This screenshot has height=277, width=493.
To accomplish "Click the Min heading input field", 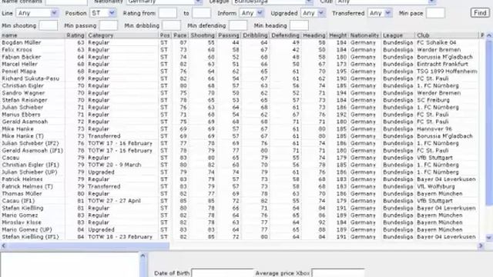I will (x=299, y=25).
